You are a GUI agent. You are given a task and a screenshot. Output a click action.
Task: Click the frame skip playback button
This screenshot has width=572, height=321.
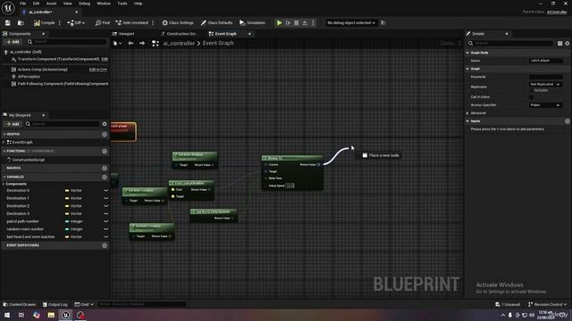[x=288, y=23]
